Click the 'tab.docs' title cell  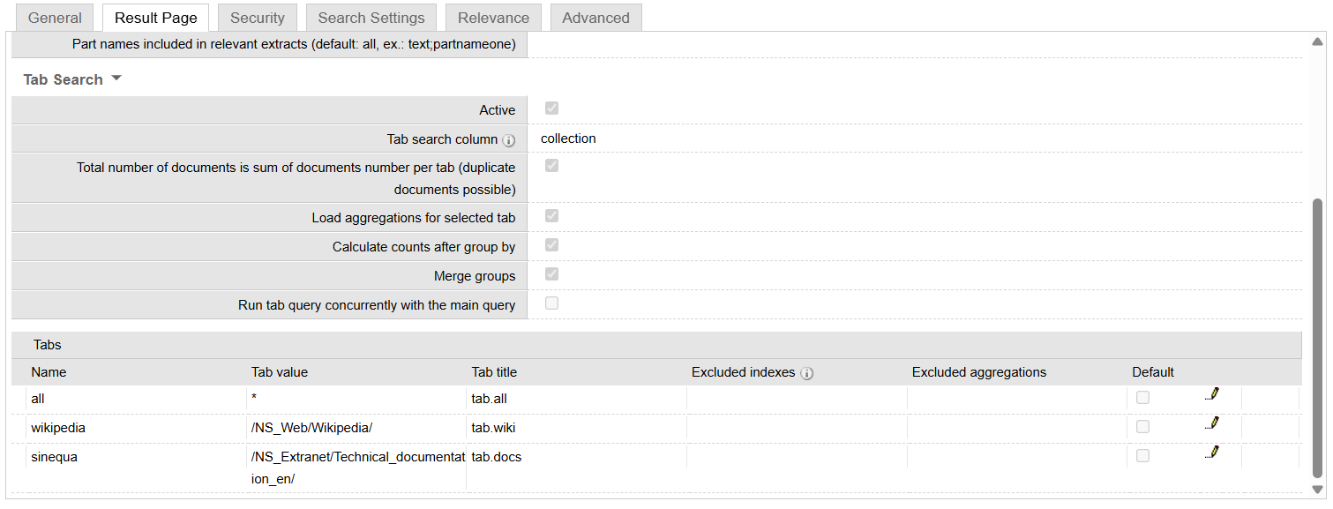pyautogui.click(x=577, y=468)
